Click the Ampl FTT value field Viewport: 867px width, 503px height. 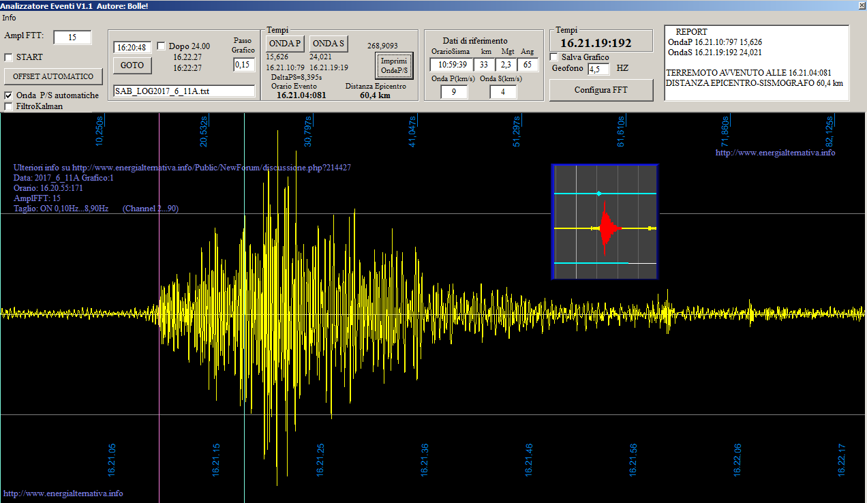(72, 37)
